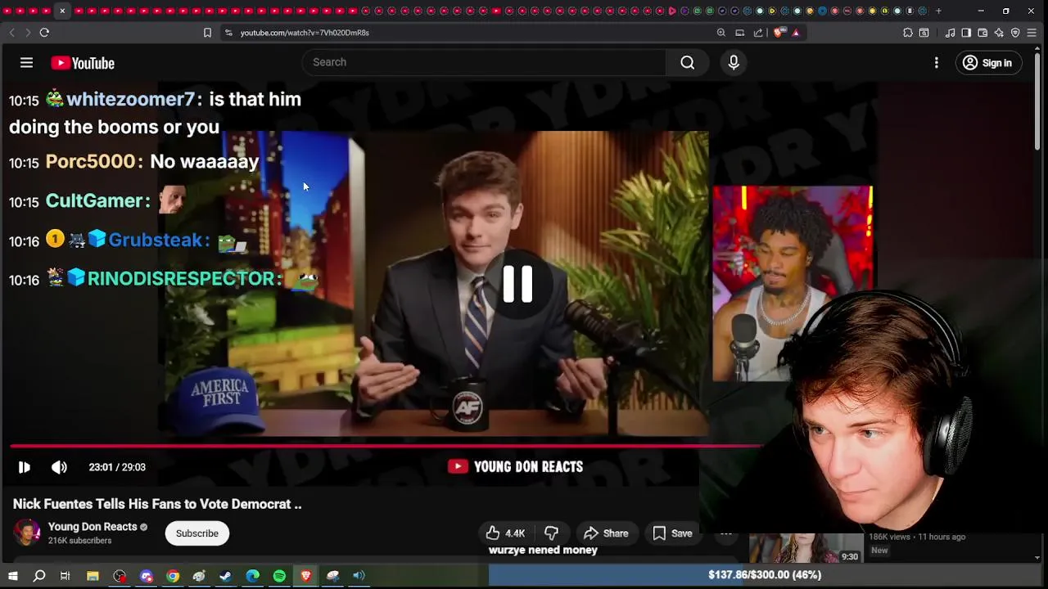This screenshot has height=589, width=1048.
Task: Open Spotify from the taskbar
Action: pos(279,576)
